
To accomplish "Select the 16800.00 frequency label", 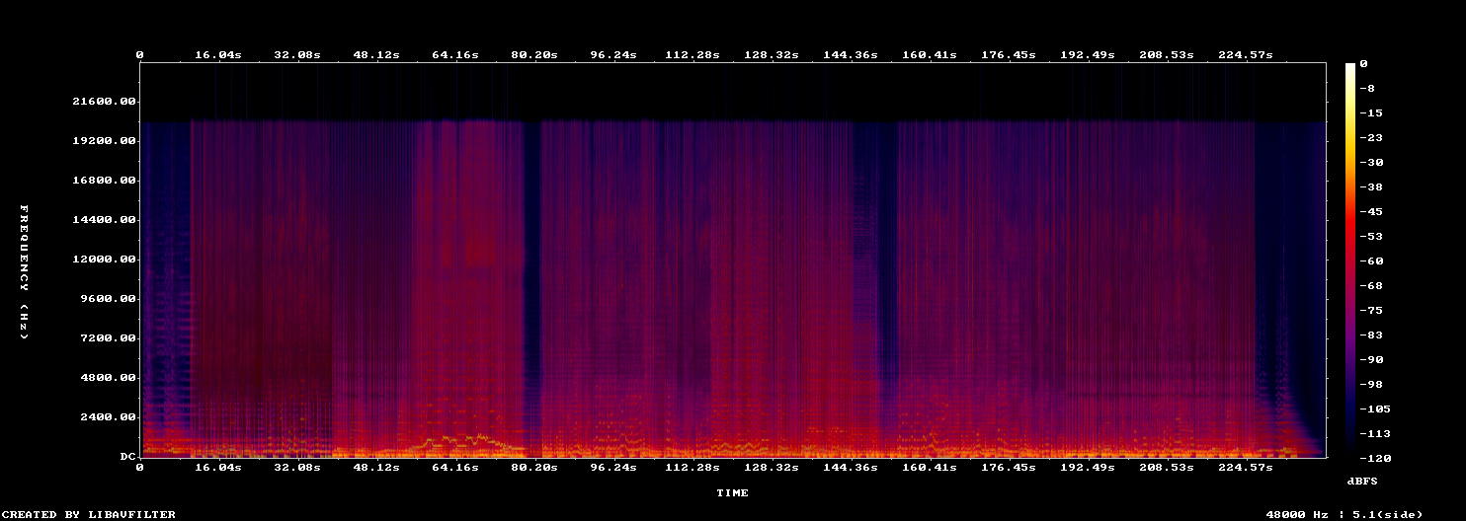I will point(105,181).
